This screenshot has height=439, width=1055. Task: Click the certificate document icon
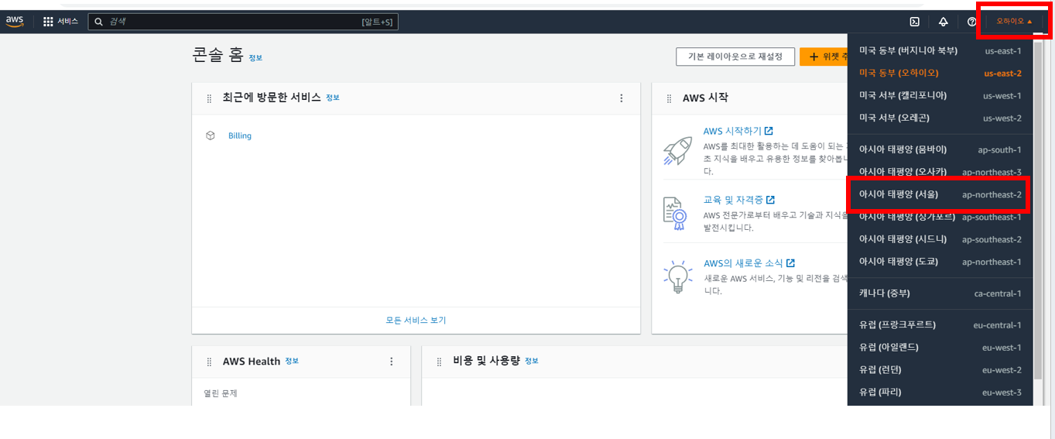pyautogui.click(x=677, y=214)
